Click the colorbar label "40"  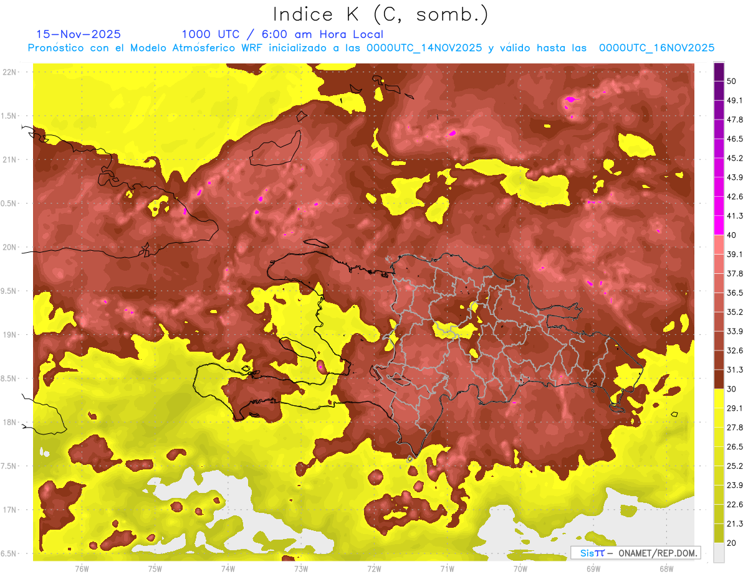click(732, 235)
